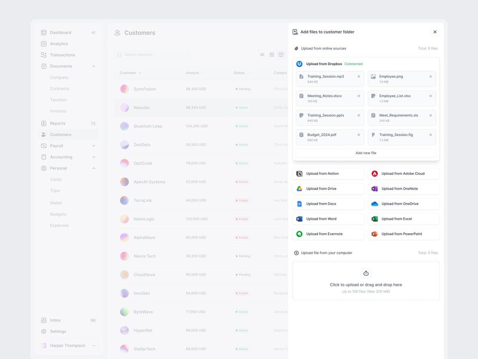This screenshot has height=359, width=478.
Task: Click the Evernote elephant icon
Action: tap(300, 234)
